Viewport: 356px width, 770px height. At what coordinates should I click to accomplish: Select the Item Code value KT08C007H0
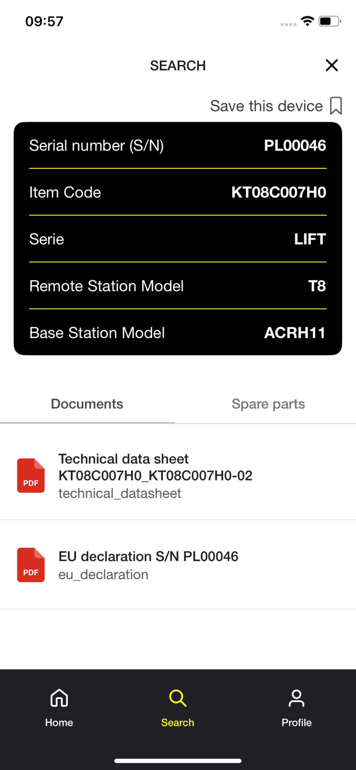click(279, 192)
